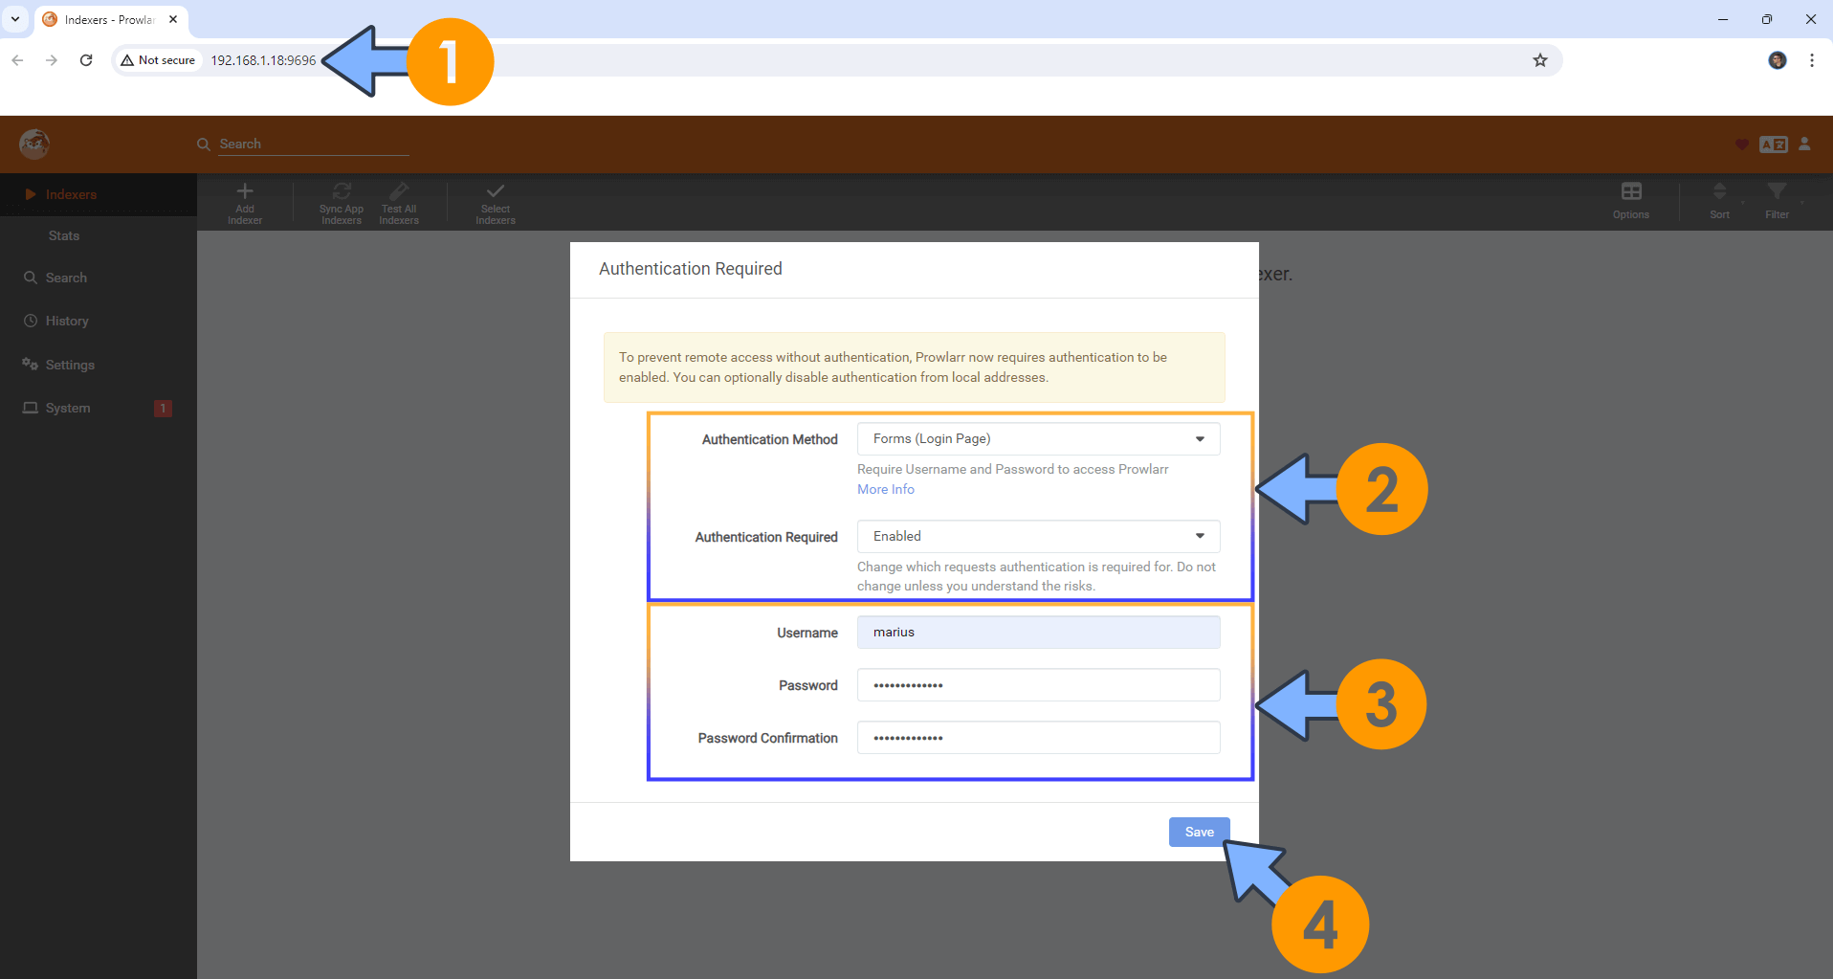This screenshot has width=1833, height=979.
Task: Click the Filter funnel icon
Action: pyautogui.click(x=1777, y=192)
